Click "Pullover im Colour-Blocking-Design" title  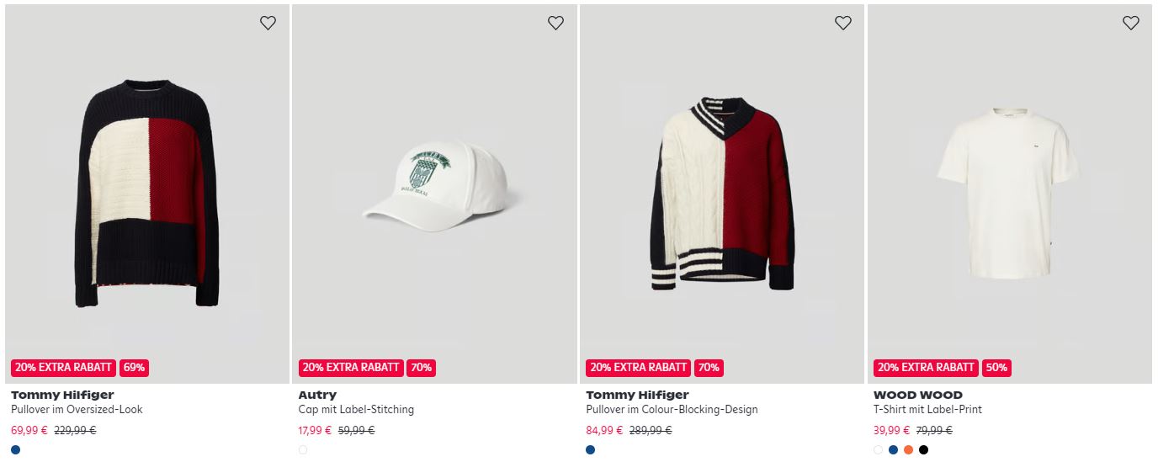[672, 410]
